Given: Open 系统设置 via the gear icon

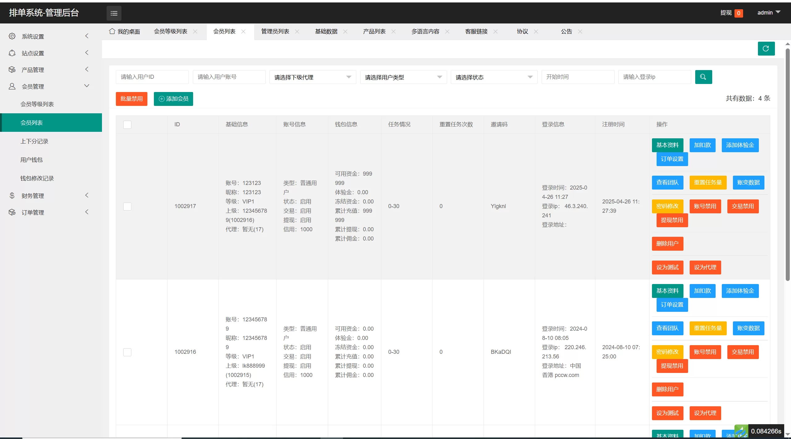Looking at the screenshot, I should (12, 36).
